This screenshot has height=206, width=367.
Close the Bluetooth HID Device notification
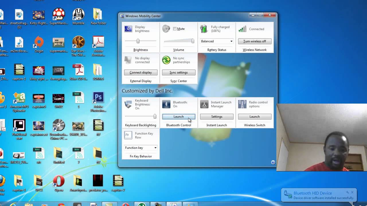(x=352, y=192)
